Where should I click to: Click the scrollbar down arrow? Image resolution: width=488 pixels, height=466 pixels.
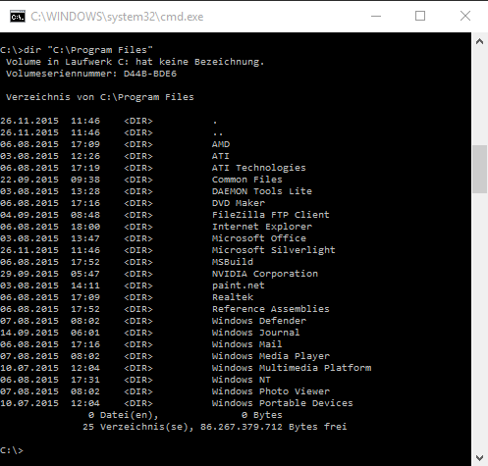pos(480,457)
